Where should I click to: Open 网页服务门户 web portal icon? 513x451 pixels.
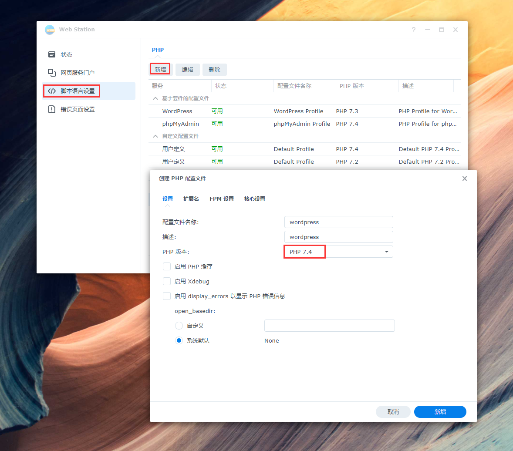(52, 73)
